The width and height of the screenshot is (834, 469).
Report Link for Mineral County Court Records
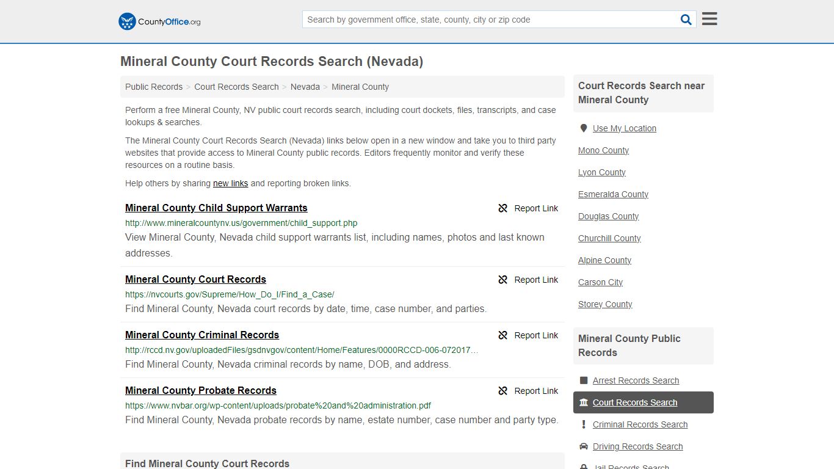(536, 280)
